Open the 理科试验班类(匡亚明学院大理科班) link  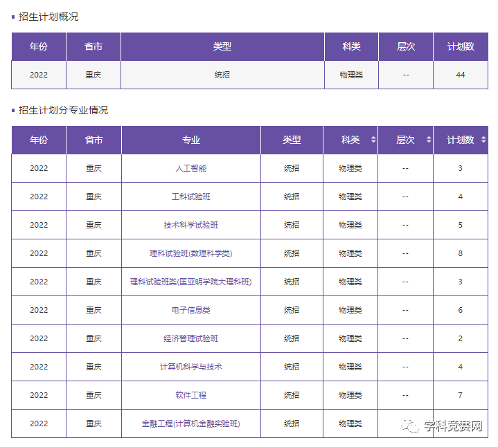(x=191, y=282)
